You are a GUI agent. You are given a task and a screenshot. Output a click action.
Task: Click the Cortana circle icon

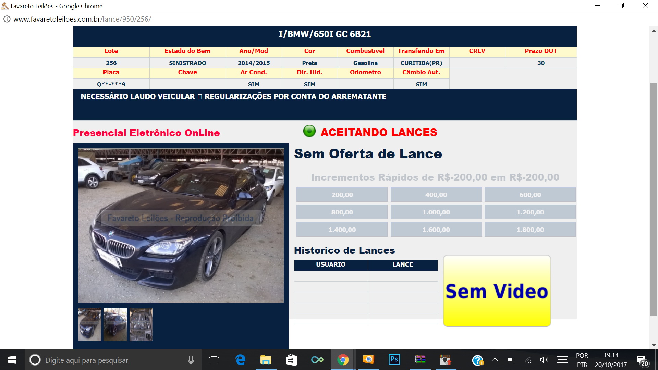click(35, 360)
